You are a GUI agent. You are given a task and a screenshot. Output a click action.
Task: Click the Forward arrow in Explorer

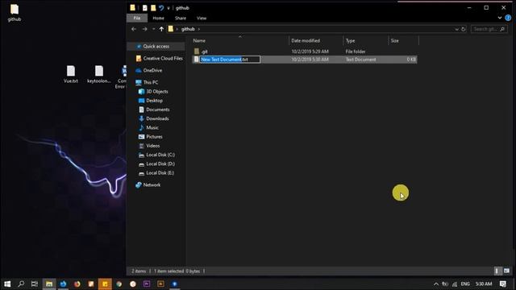145,29
